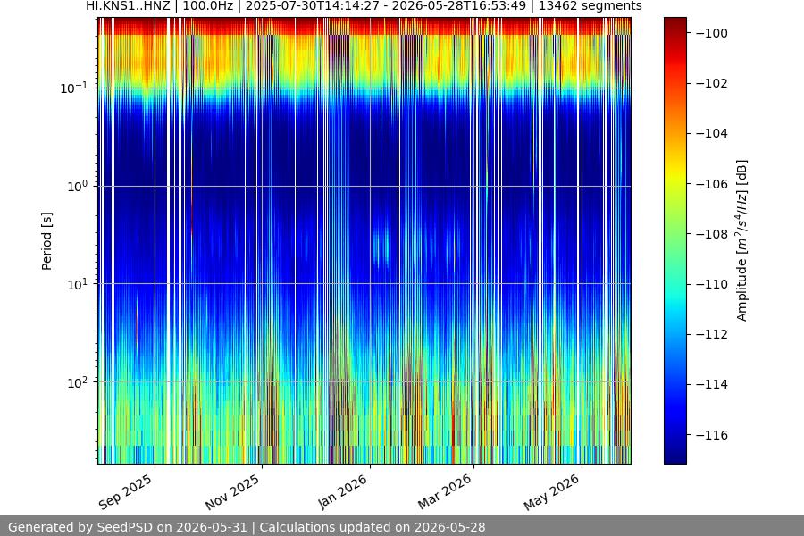Click the −114 colorbar tick label
Viewport: 804px width, 536px height.
click(712, 384)
